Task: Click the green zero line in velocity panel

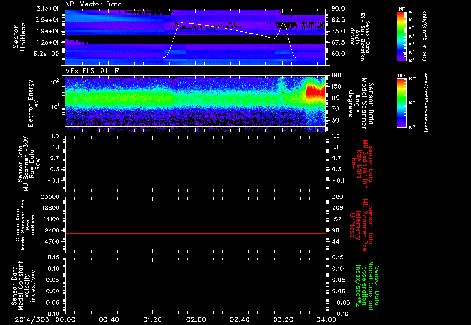Action: tap(195, 291)
